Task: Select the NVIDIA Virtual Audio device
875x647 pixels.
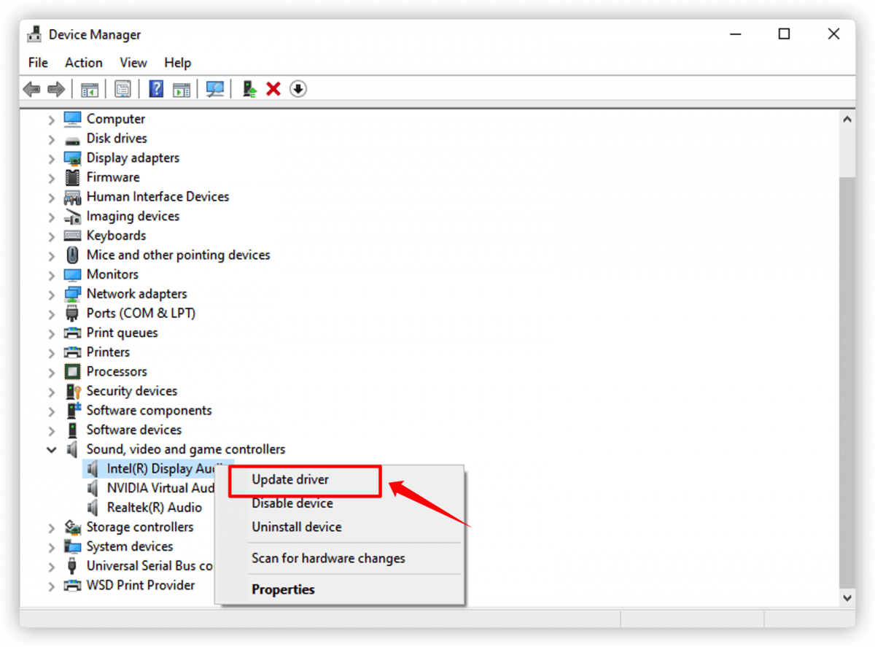Action: coord(160,488)
